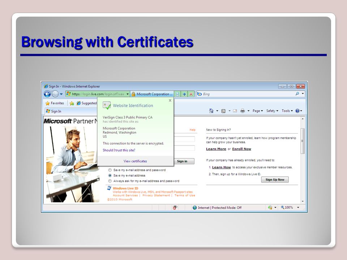The image size is (347, 260).
Task: Open the Terms of Use link
Action: (x=185, y=195)
